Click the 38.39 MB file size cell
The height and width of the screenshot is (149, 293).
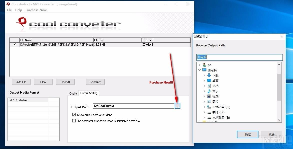click(x=117, y=45)
